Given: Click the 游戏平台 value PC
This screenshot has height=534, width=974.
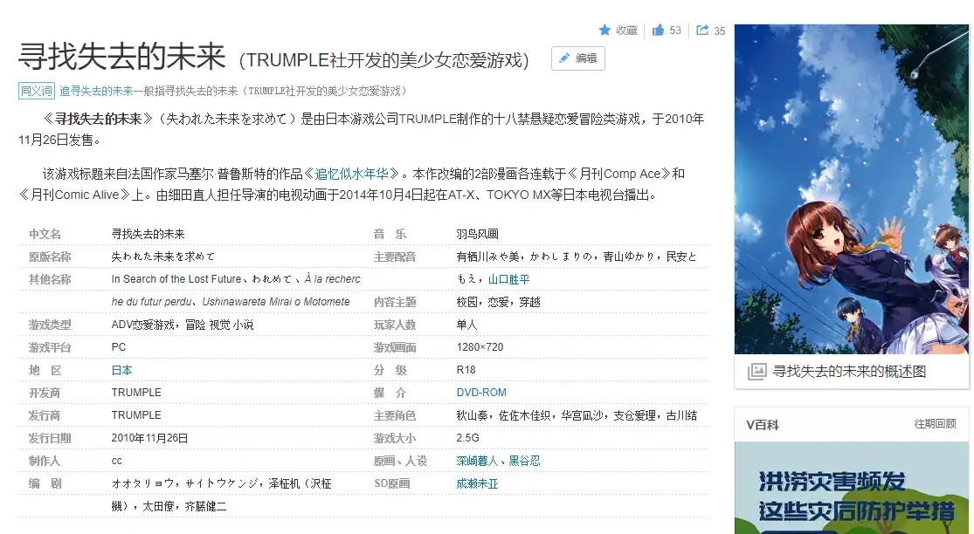Looking at the screenshot, I should coord(119,347).
